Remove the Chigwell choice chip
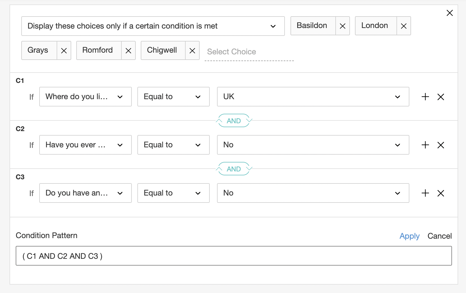Viewport: 466px width, 293px height. [x=192, y=51]
